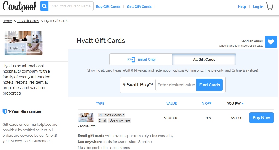This screenshot has width=279, height=150.
Task: Click the Use Anywhere tag
Action: pyautogui.click(x=120, y=120)
